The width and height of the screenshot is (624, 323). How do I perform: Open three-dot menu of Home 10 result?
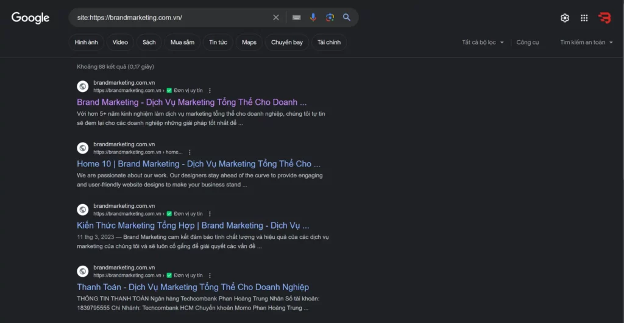coord(190,152)
